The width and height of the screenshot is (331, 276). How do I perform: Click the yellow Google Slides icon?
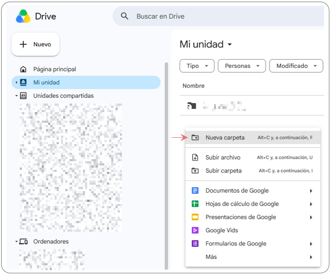[195, 217]
